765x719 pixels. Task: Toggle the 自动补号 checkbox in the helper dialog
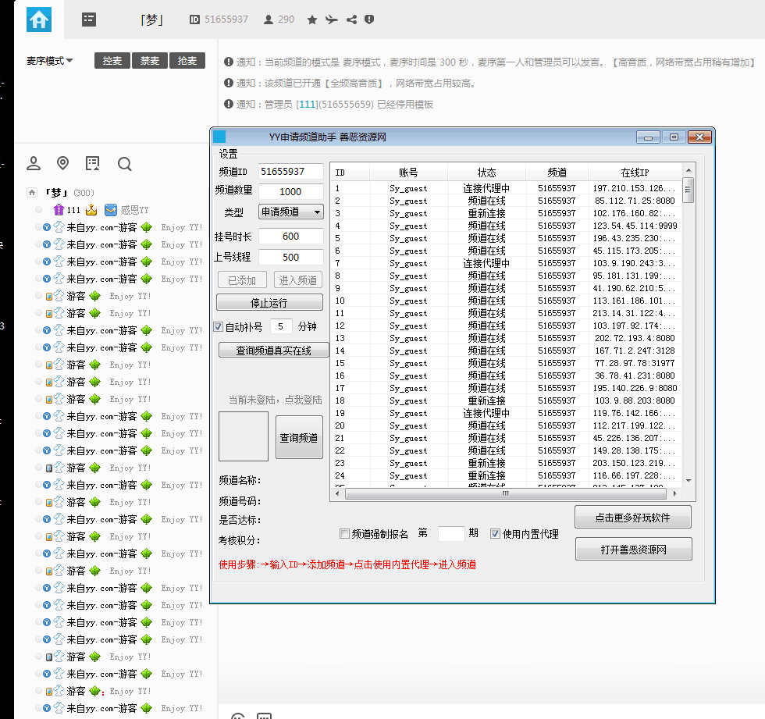tap(217, 326)
